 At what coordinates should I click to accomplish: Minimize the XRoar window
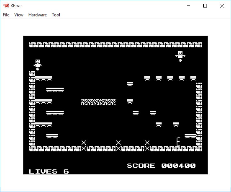(189, 6)
